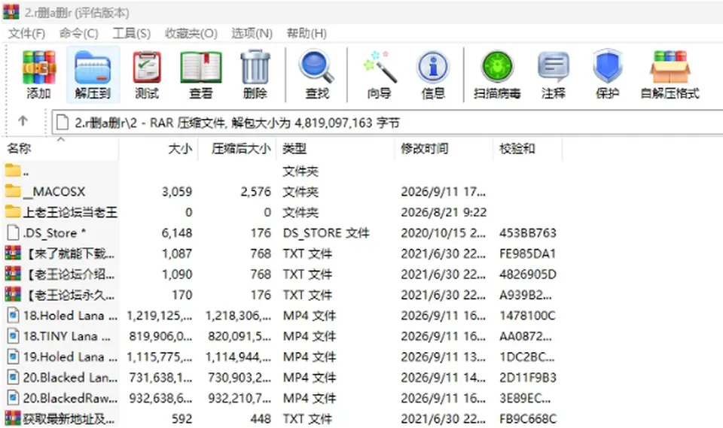Click icon of 【来了就能下载 TXT file

click(13, 253)
